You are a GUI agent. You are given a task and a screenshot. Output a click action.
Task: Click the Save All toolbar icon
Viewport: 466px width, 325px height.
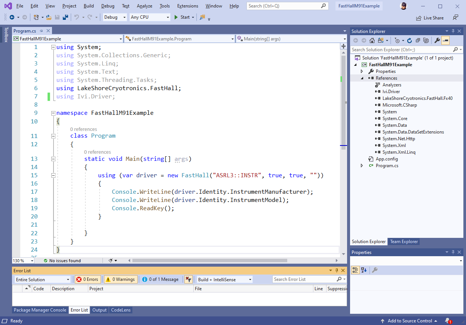65,17
